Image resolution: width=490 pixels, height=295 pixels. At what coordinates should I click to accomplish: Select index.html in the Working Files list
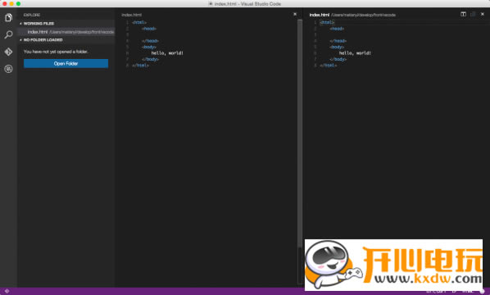(x=66, y=32)
